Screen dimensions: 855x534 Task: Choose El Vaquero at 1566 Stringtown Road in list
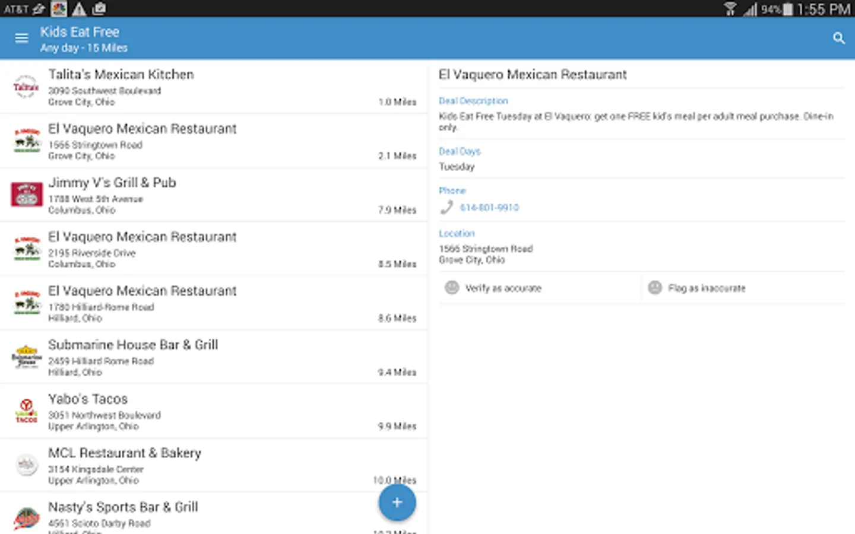pos(214,141)
